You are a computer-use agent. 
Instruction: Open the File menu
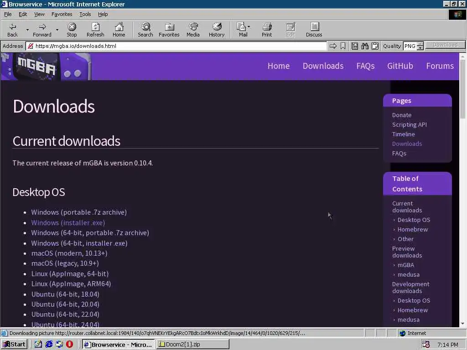pos(8,14)
